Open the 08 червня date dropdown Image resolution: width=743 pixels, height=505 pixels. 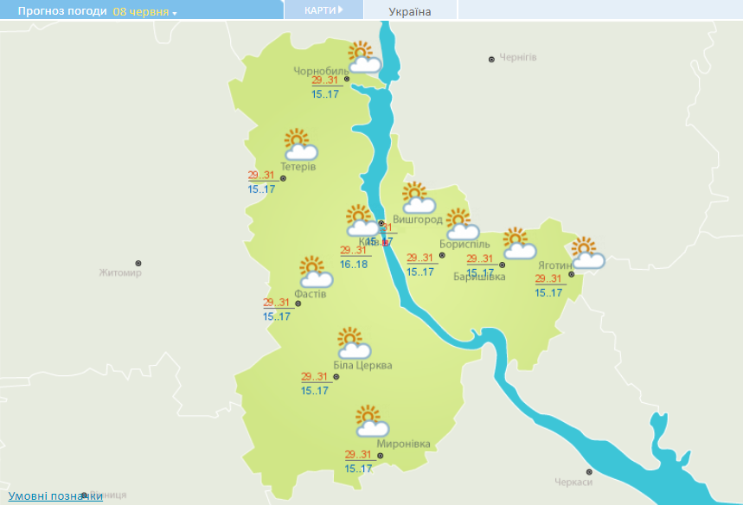coord(144,12)
